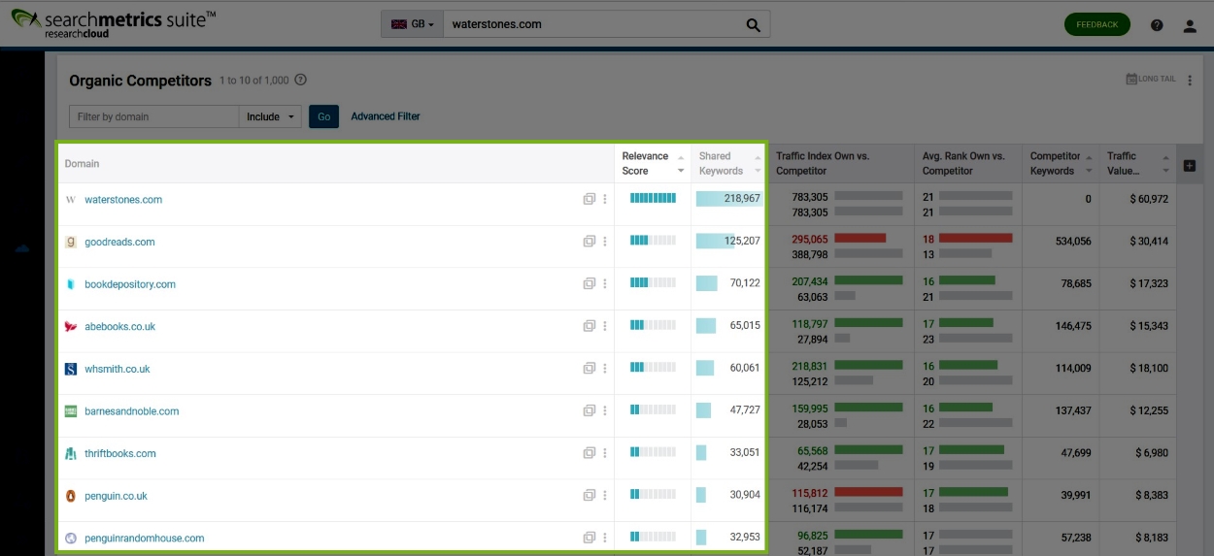Click the search magnifier icon
1214x556 pixels.
coord(754,25)
